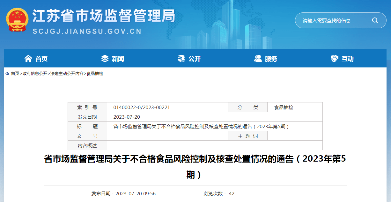Screen dimensions: 391x202
Task: Click the national emblem logo
Action: [x=17, y=20]
